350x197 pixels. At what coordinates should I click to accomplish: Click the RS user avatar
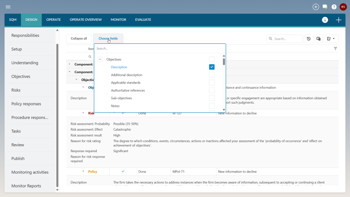tap(343, 7)
